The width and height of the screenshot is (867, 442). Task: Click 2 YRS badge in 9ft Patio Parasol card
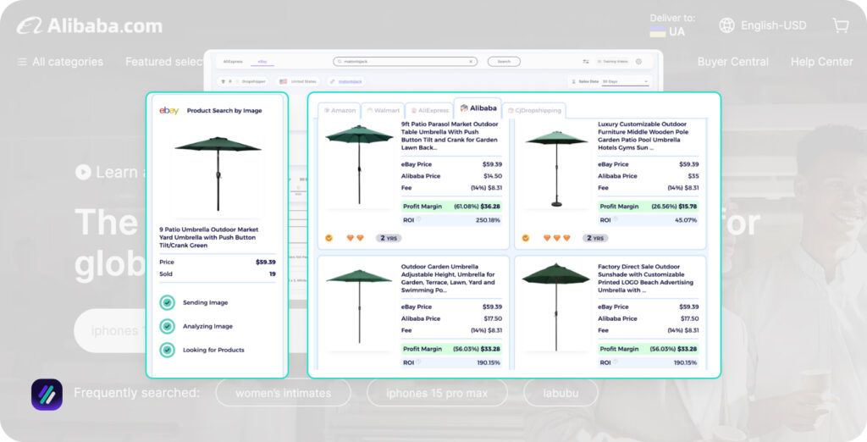coord(389,238)
